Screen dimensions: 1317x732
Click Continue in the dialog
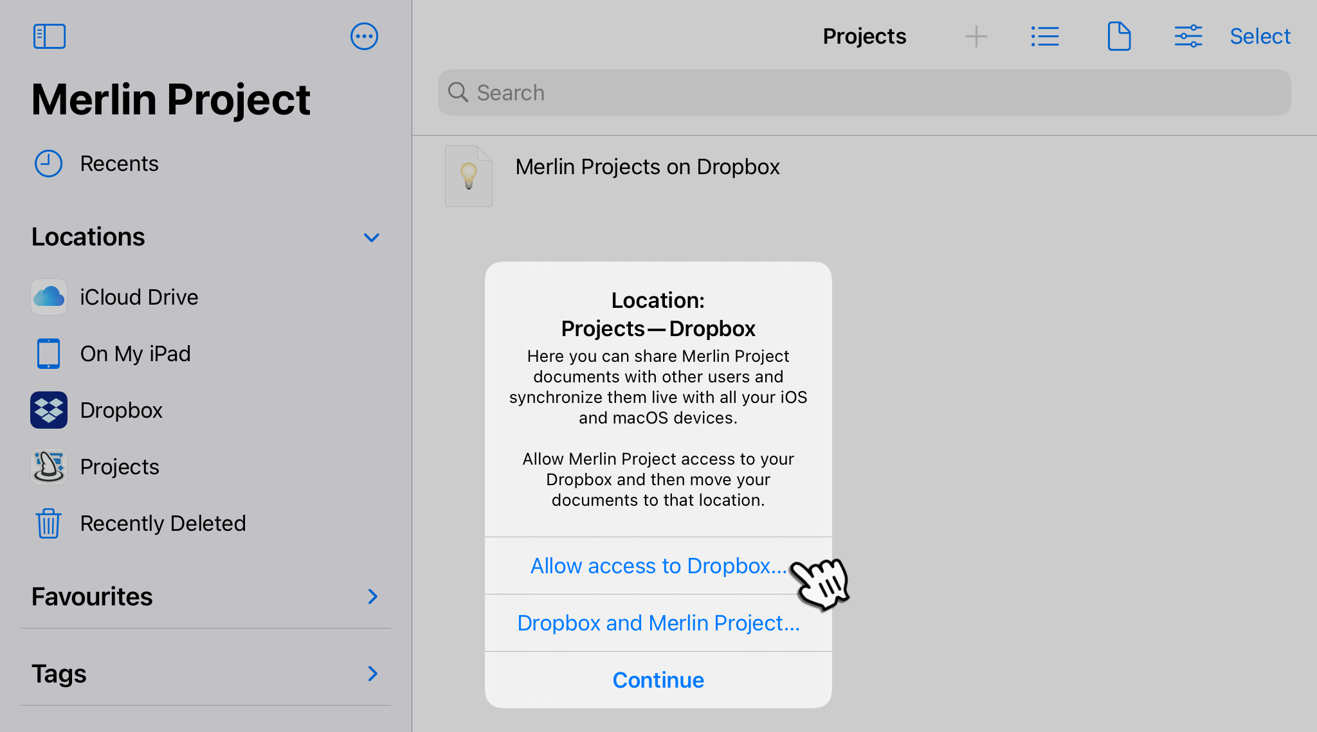[x=658, y=680]
